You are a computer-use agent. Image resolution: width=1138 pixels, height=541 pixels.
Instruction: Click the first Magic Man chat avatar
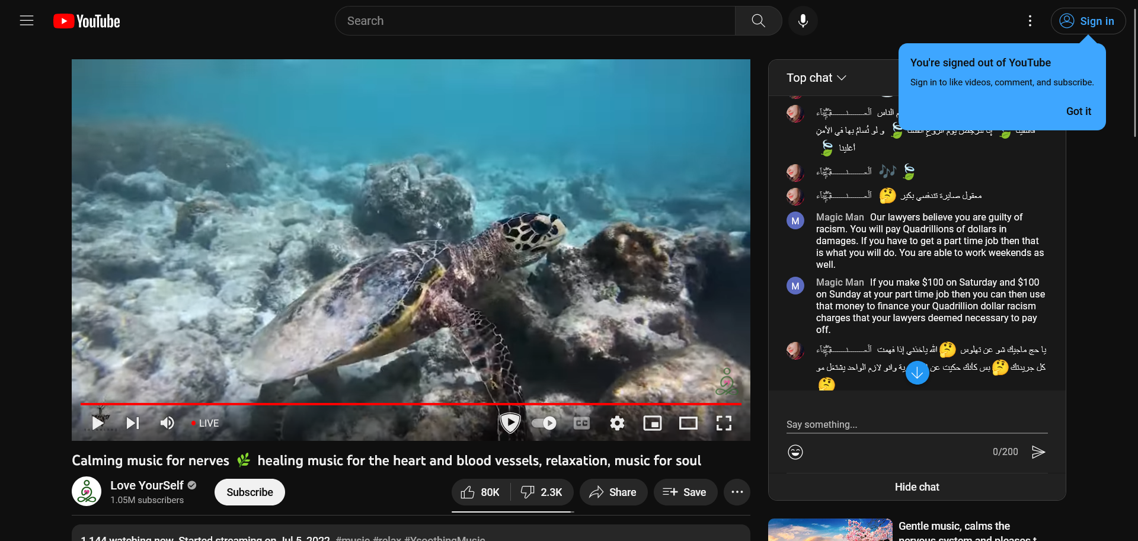click(x=795, y=221)
